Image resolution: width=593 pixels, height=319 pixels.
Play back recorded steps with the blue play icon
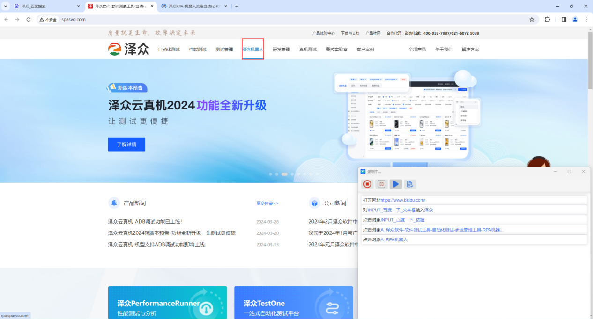coord(396,184)
